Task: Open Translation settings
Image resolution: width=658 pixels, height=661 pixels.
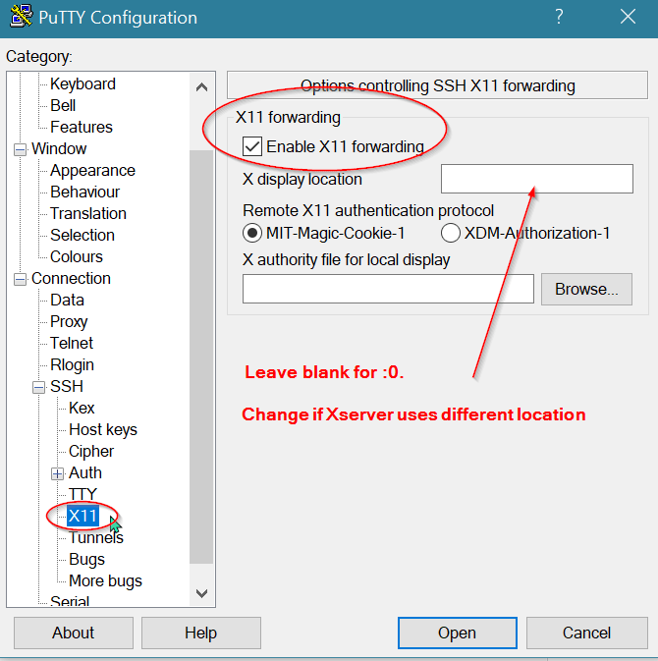Action: click(88, 213)
